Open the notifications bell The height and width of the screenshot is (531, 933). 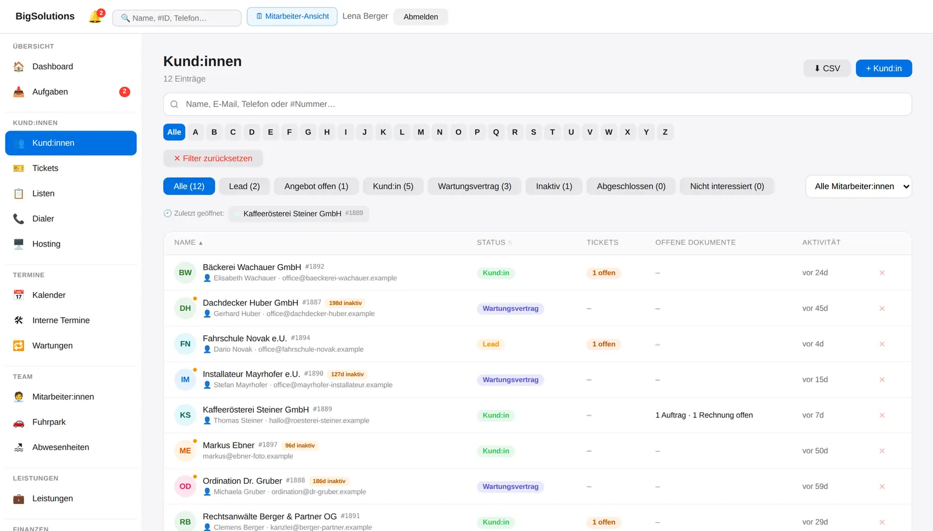[95, 16]
